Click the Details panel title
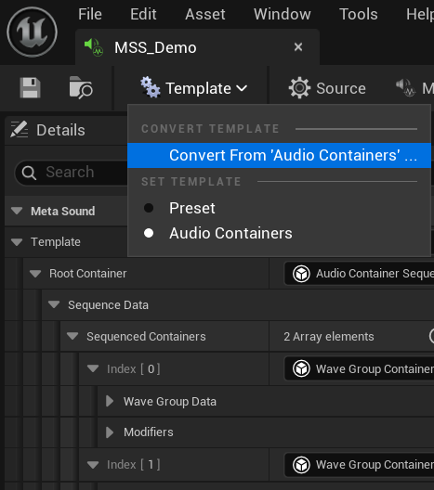Image resolution: width=434 pixels, height=490 pixels. [60, 130]
